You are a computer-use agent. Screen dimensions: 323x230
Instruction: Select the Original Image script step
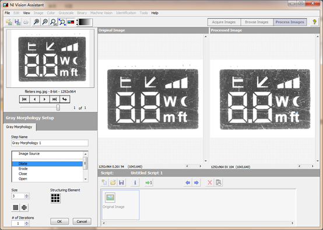point(121,205)
